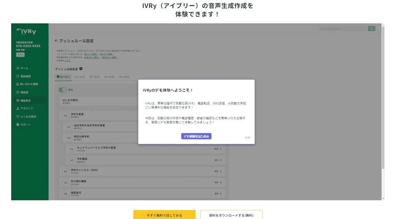
Task: Switch to the ルール② tab
Action: (80, 77)
